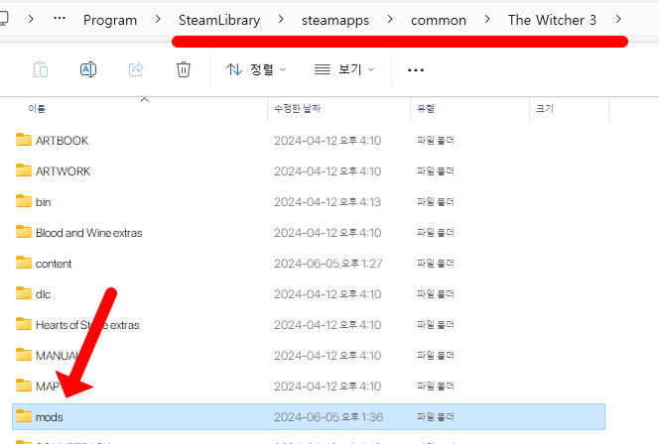
Task: Open the 정렬 sort dropdown
Action: 256,69
